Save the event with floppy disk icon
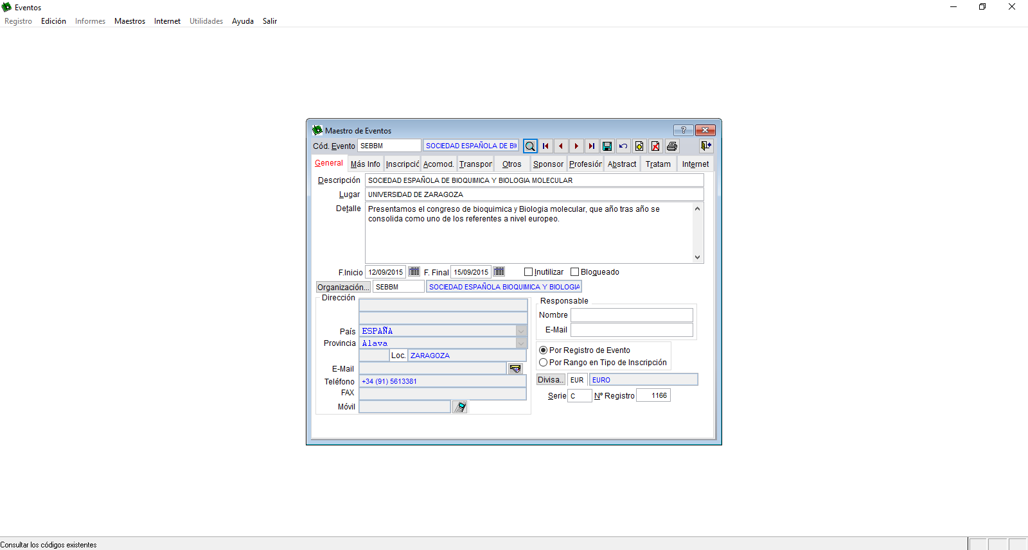The width and height of the screenshot is (1028, 550). [607, 146]
